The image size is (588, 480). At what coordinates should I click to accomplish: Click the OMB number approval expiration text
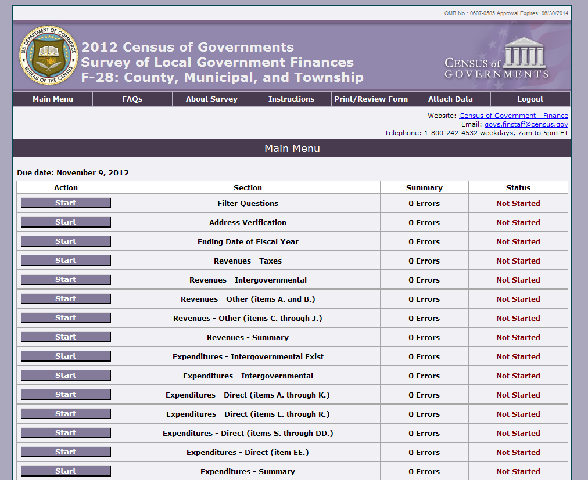[x=506, y=13]
